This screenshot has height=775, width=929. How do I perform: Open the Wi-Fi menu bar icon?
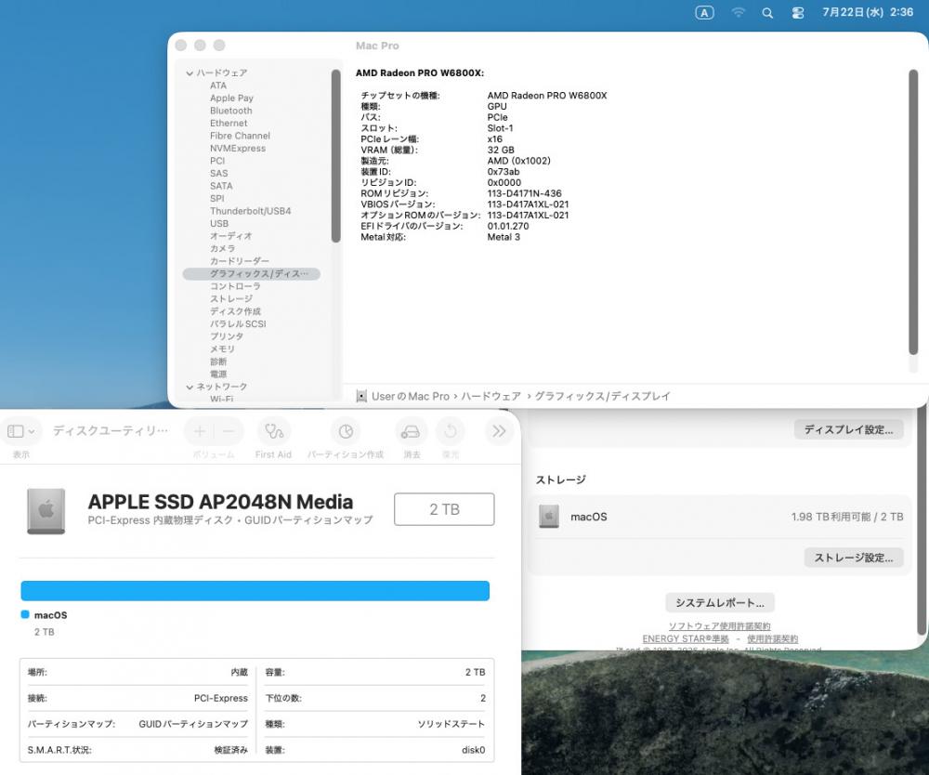click(x=738, y=12)
